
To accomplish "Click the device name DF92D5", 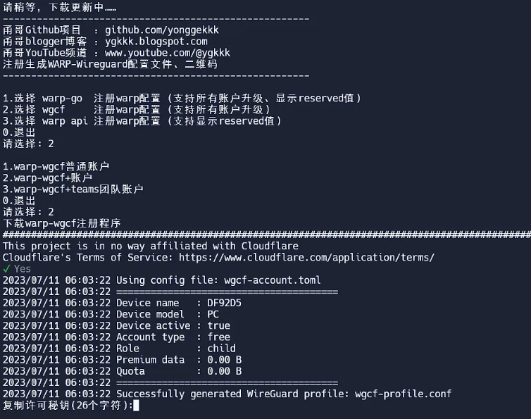I will (x=224, y=303).
